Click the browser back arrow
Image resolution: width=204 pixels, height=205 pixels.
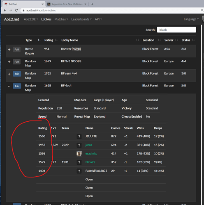pos(5,10)
